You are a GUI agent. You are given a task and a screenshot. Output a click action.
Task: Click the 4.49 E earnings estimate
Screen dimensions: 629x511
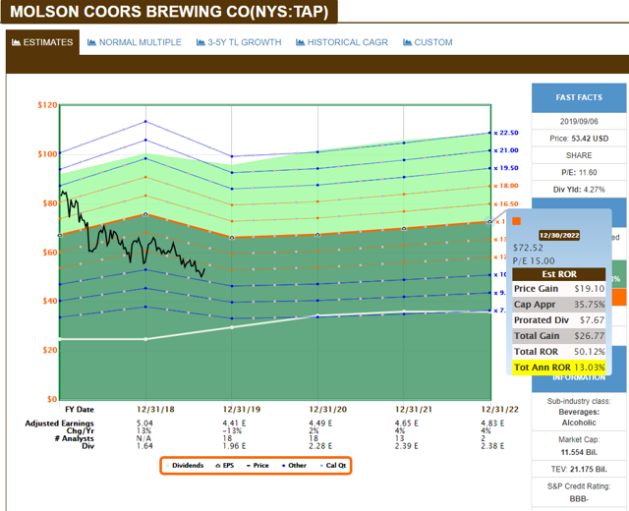pos(320,424)
